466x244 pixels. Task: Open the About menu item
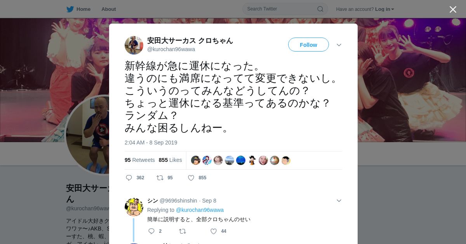[109, 9]
